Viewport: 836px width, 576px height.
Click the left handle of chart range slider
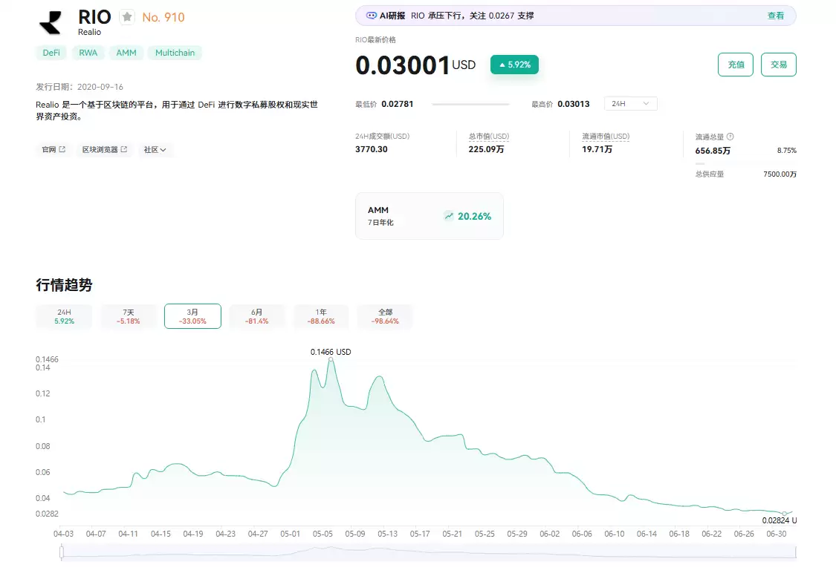62,552
